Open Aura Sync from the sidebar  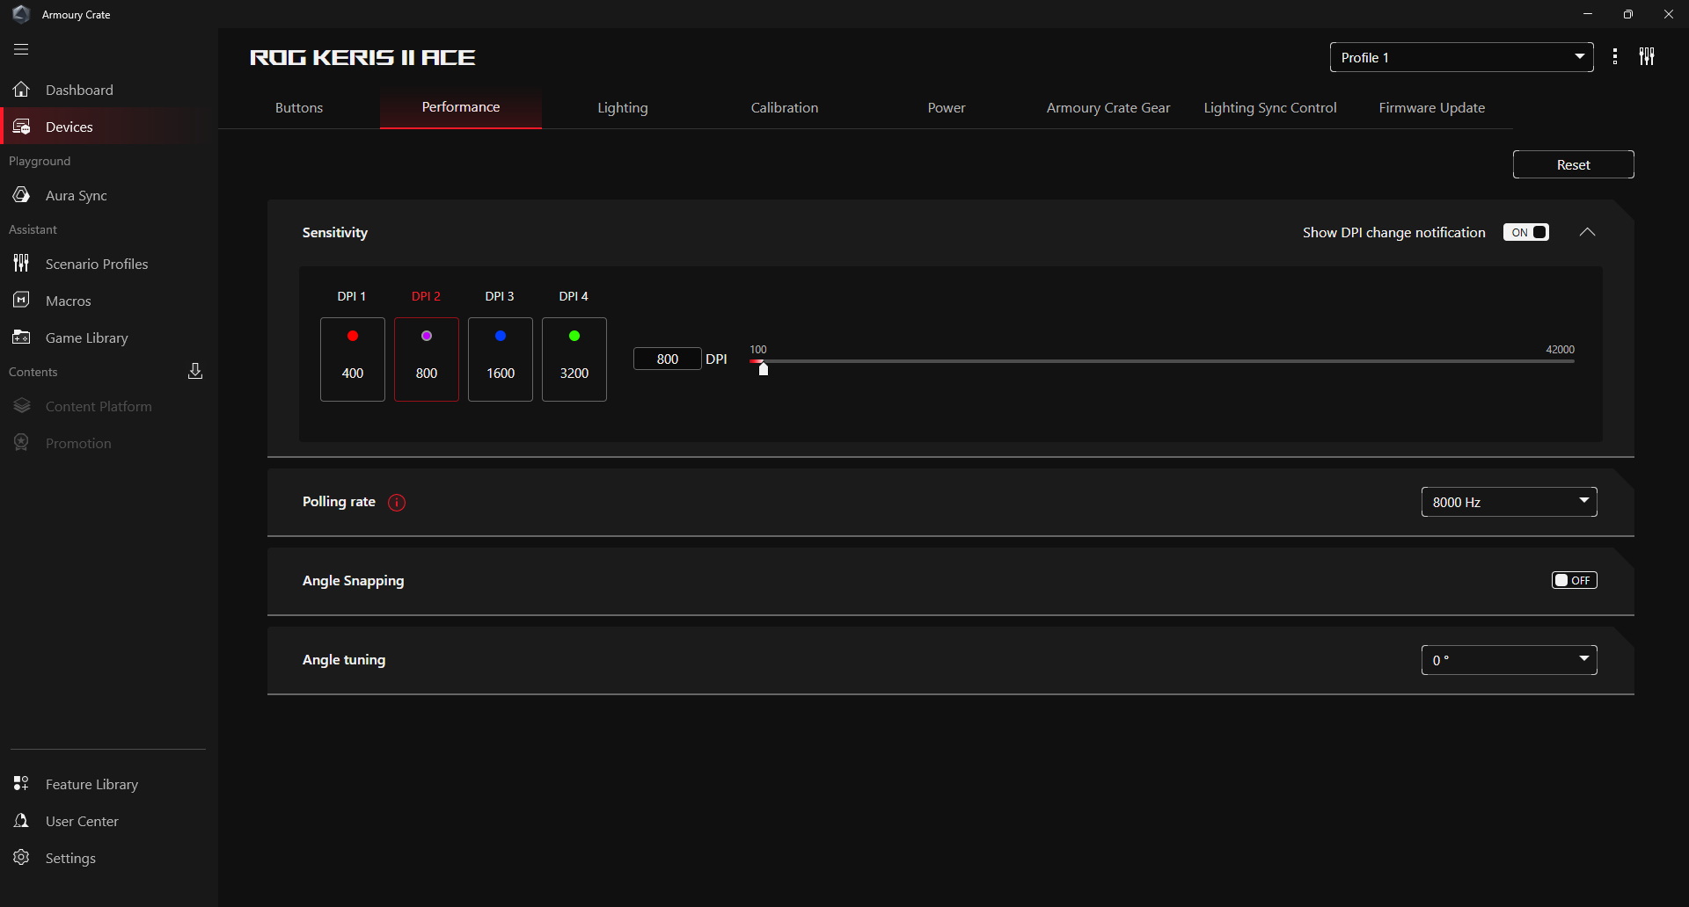pos(109,195)
